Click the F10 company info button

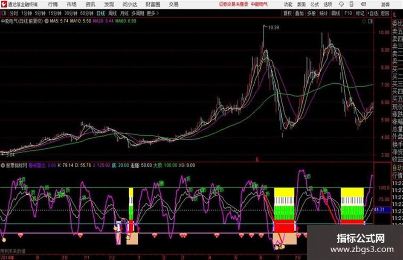point(348,13)
